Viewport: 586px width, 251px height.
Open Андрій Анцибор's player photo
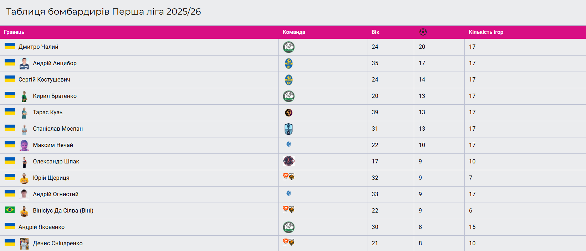(24, 63)
